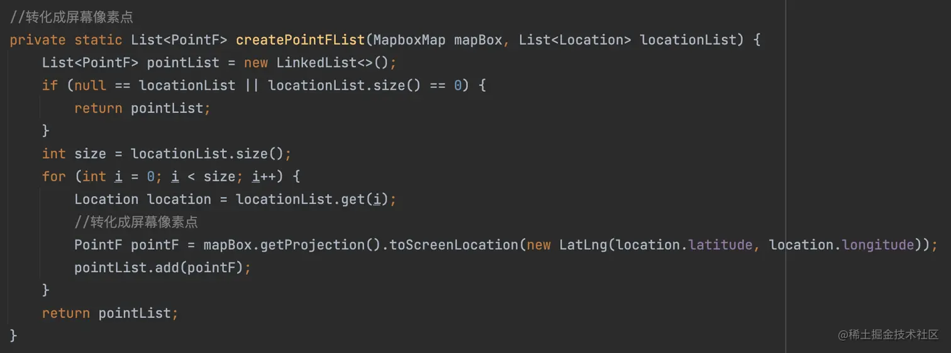Screen dimensions: 951x353
Task: Click the createPointFList method name
Action: (301, 40)
